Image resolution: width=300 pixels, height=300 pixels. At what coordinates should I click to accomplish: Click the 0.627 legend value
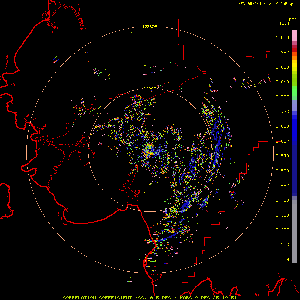pyautogui.click(x=282, y=141)
